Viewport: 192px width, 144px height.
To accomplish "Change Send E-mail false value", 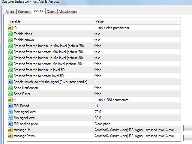I will 137,94.
